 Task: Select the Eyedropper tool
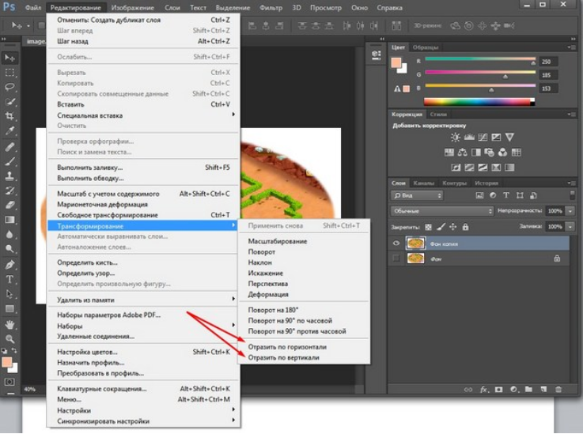(9, 130)
